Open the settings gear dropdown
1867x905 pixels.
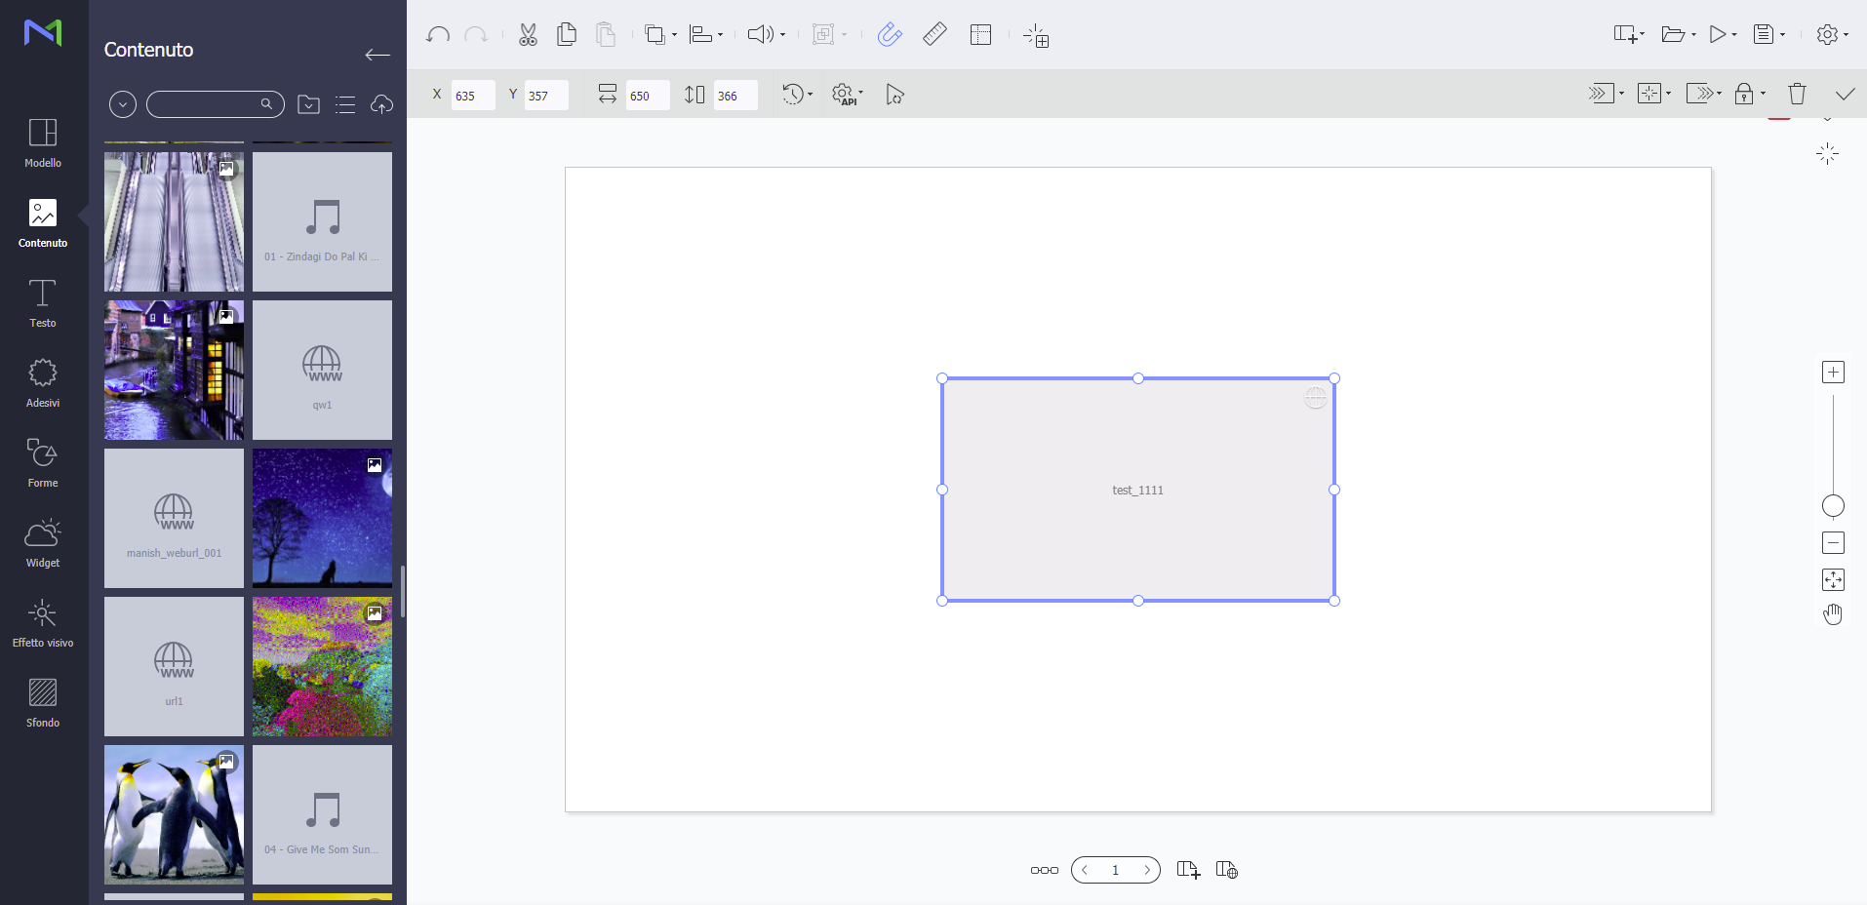tap(1832, 35)
